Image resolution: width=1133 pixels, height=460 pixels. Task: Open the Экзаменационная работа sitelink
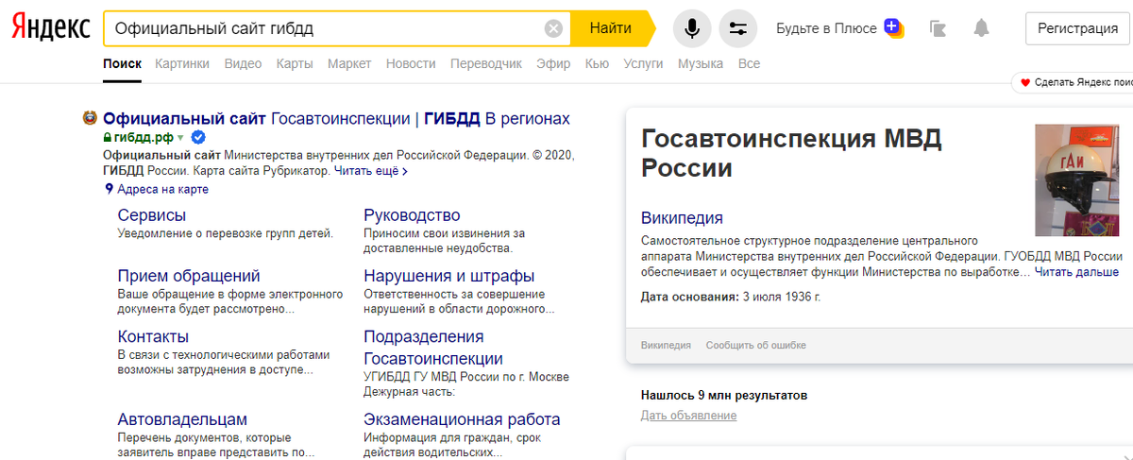point(462,419)
